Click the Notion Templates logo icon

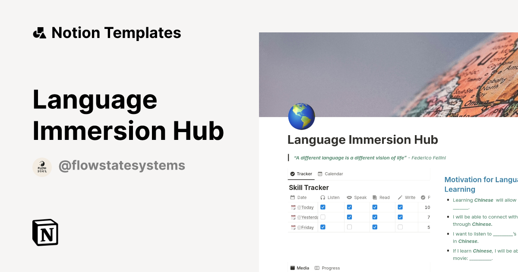click(x=40, y=32)
